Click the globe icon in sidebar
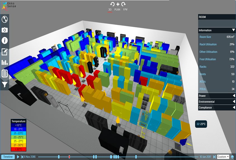 (5, 19)
